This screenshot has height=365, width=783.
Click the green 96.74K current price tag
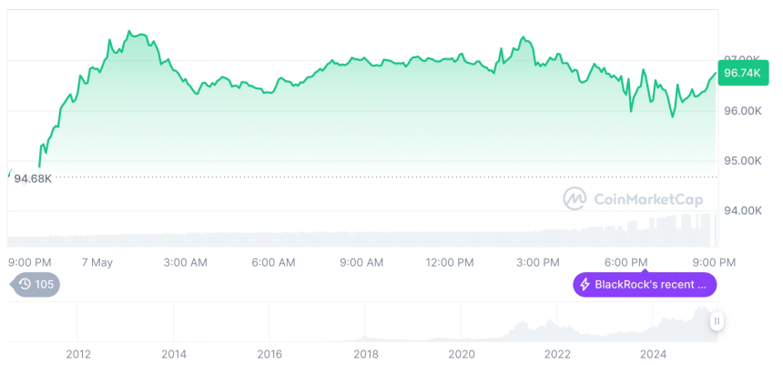pos(740,74)
